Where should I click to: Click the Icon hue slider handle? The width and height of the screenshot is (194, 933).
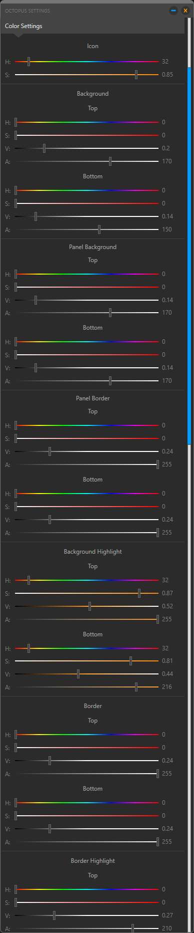click(28, 62)
